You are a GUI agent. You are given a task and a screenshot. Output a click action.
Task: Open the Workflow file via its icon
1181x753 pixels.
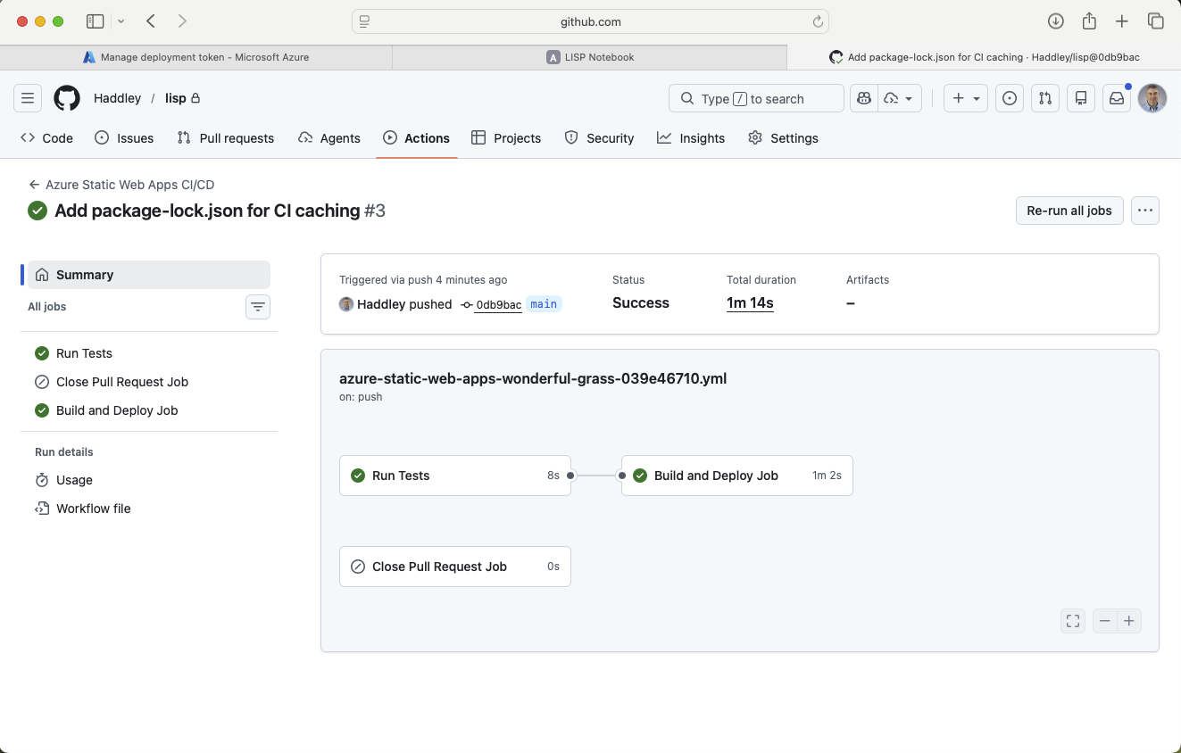coord(42,509)
